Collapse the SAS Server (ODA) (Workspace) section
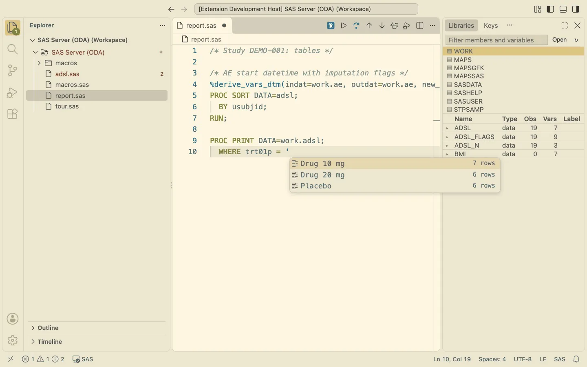The image size is (587, 367). click(33, 40)
